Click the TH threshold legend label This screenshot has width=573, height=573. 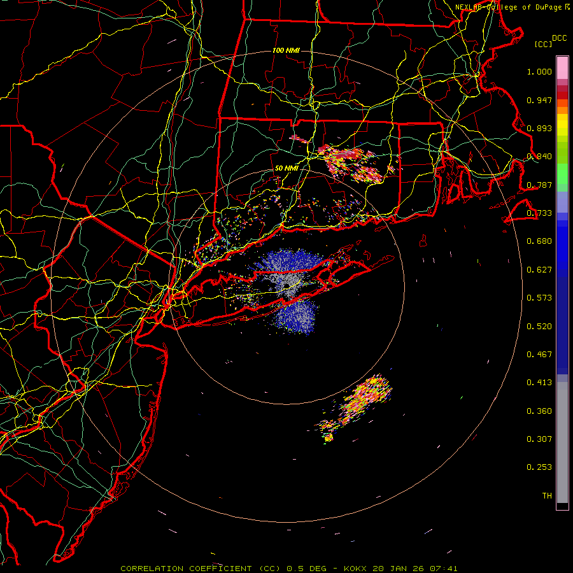pos(547,496)
